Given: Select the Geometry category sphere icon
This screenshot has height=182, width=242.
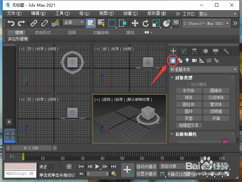Looking at the screenshot, I should (173, 61).
